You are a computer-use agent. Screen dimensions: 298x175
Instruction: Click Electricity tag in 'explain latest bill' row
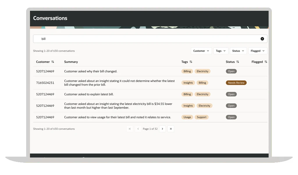point(203,94)
